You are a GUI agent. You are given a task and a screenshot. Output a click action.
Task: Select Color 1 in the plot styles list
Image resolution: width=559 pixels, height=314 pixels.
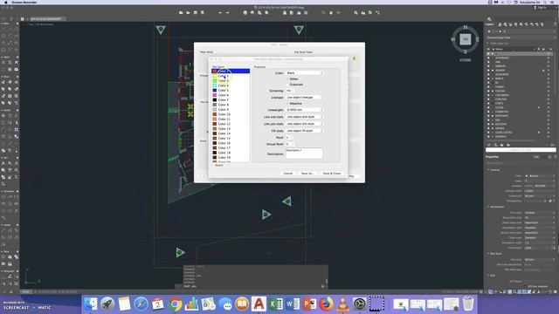(x=231, y=72)
